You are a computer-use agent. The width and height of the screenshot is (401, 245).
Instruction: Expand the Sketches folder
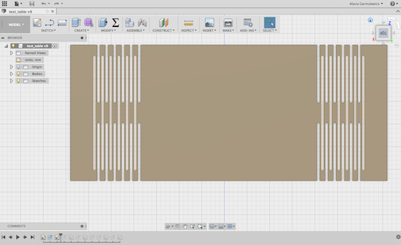pyautogui.click(x=11, y=81)
